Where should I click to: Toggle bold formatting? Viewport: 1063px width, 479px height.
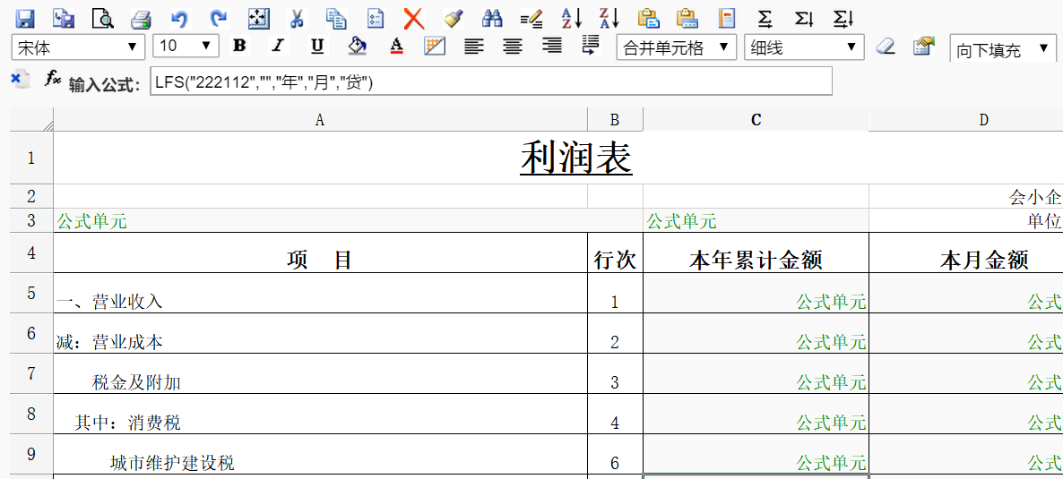click(238, 46)
